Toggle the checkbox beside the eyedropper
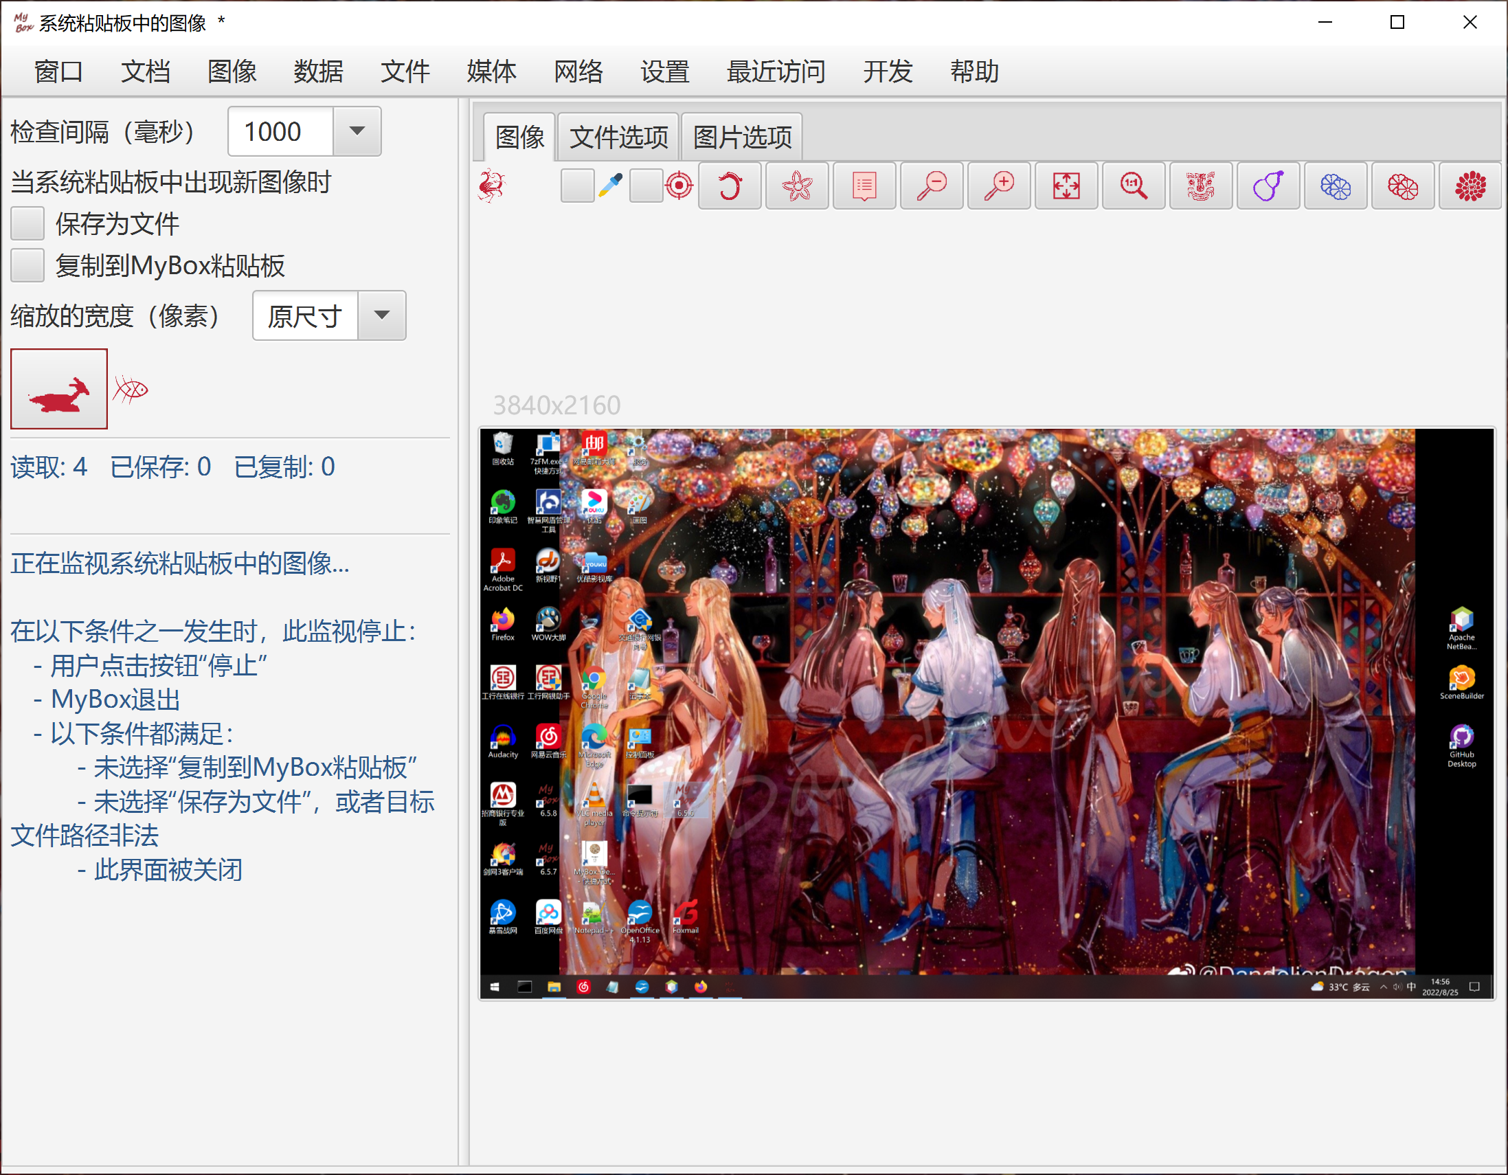The width and height of the screenshot is (1508, 1175). pos(577,186)
